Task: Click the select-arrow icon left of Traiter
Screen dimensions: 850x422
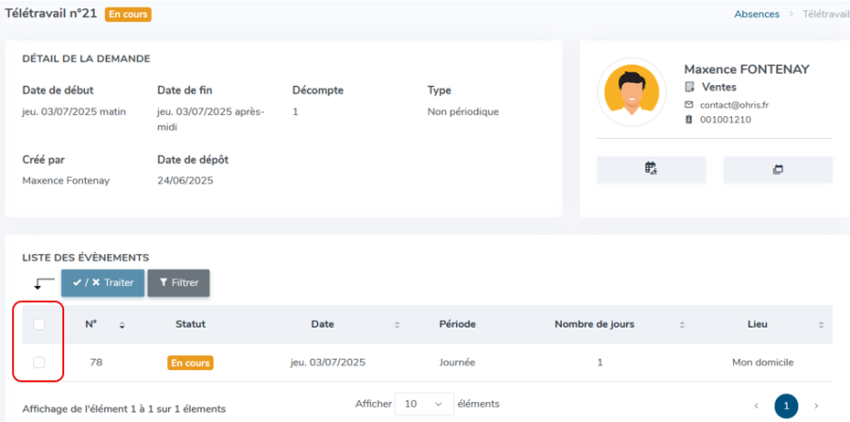Action: point(43,283)
